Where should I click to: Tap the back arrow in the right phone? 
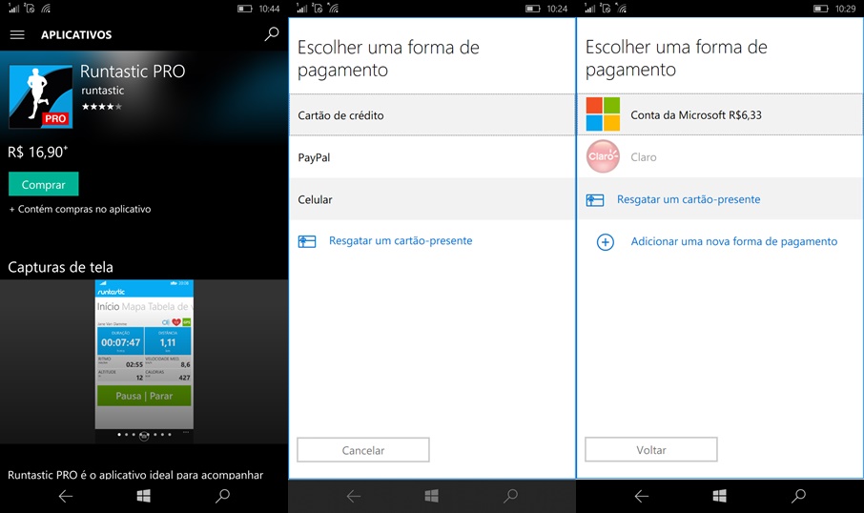click(642, 497)
